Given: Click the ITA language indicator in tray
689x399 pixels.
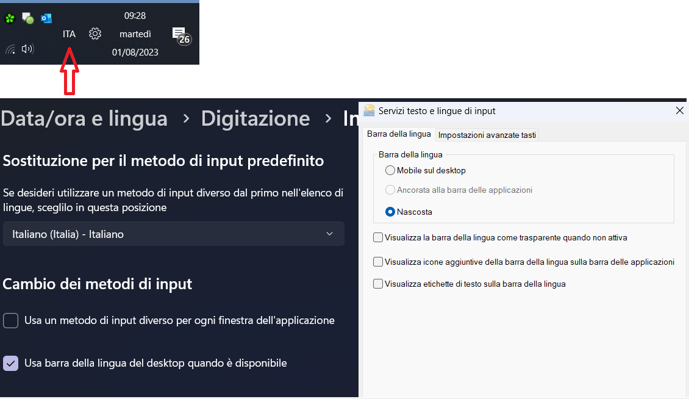Looking at the screenshot, I should [x=69, y=34].
